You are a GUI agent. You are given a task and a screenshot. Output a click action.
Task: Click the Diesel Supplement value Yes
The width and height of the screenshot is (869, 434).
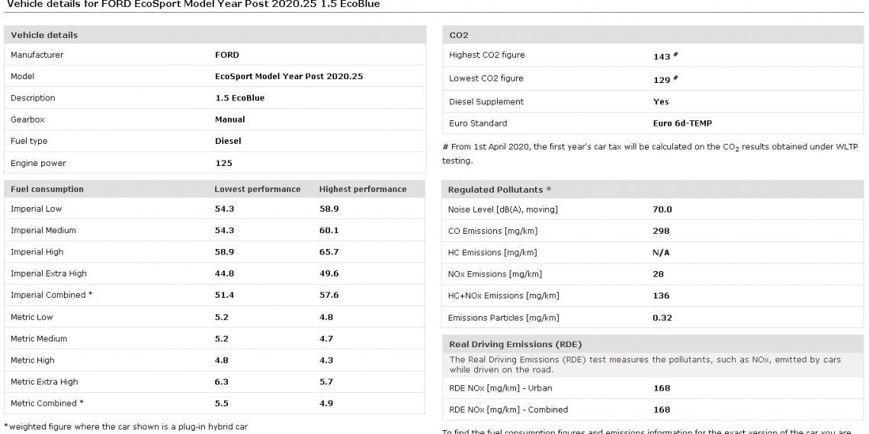tap(661, 101)
